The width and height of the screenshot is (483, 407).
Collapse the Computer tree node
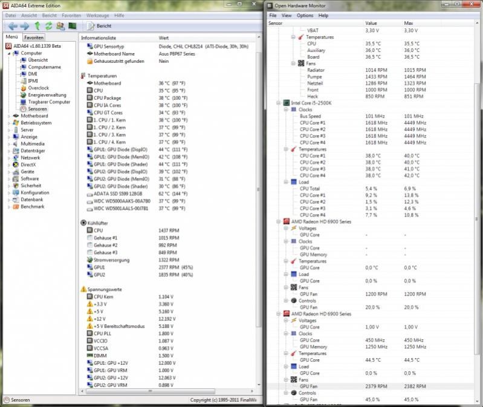9,53
